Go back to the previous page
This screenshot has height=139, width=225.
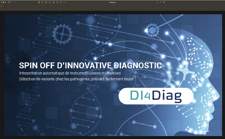point(15,2)
